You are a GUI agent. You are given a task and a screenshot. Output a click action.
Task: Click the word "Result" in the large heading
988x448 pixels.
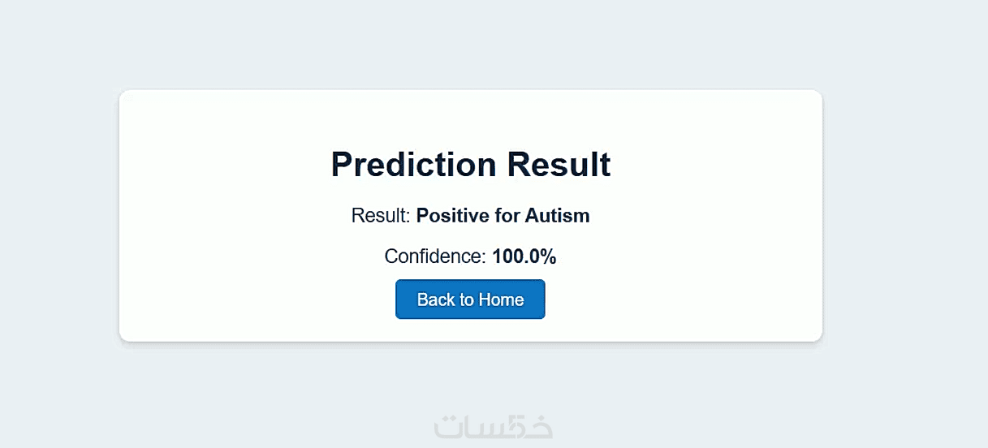point(559,165)
